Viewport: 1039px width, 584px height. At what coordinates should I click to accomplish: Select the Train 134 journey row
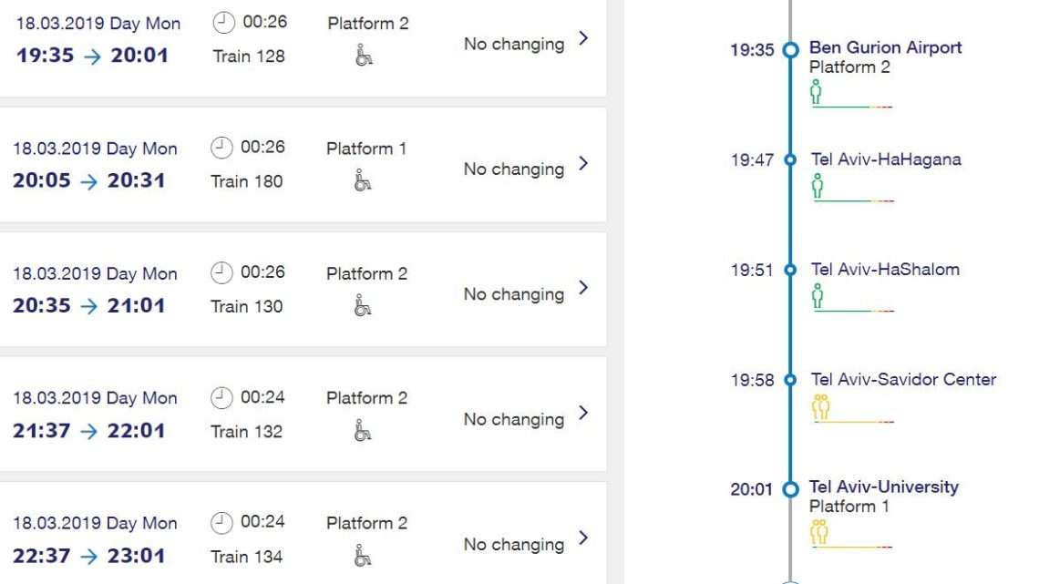(303, 534)
